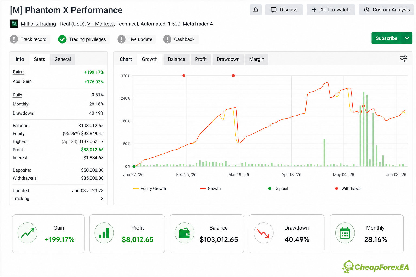416x277 pixels.
Task: Expand the Subscribe dropdown arrow
Action: pos(407,38)
